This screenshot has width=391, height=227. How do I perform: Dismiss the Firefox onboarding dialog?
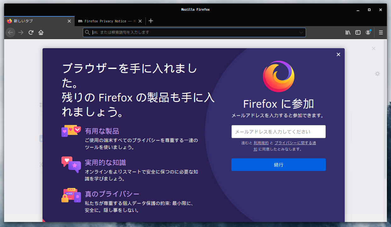[338, 54]
